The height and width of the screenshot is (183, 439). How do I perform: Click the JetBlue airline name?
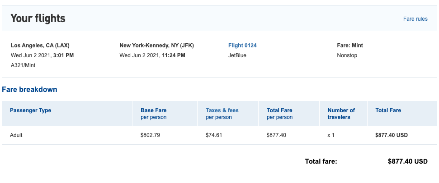click(237, 55)
